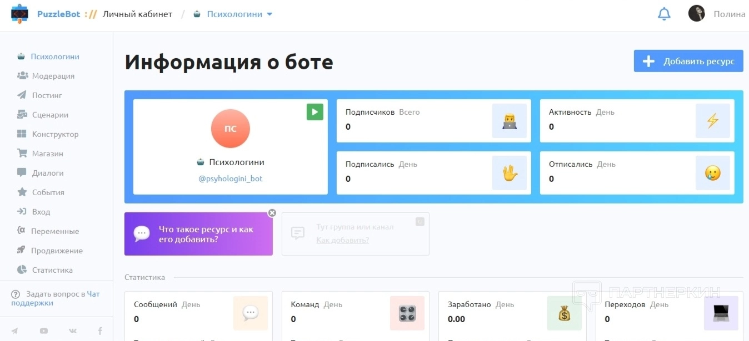Click the Как добавить? link

pos(343,240)
